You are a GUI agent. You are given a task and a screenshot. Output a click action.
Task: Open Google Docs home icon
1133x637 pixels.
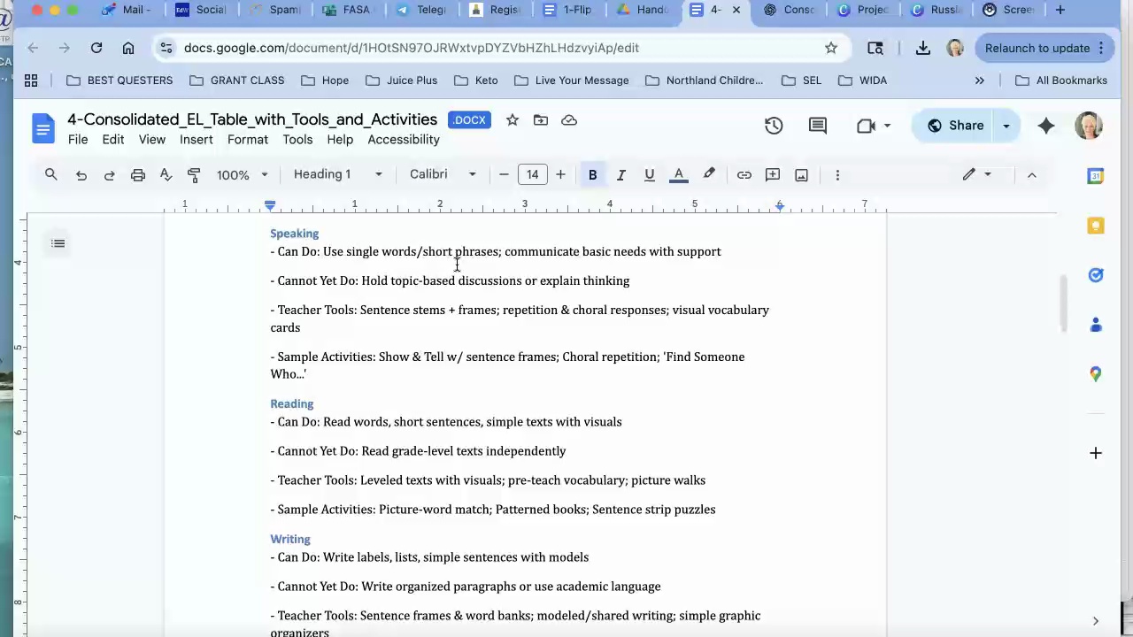(x=42, y=128)
